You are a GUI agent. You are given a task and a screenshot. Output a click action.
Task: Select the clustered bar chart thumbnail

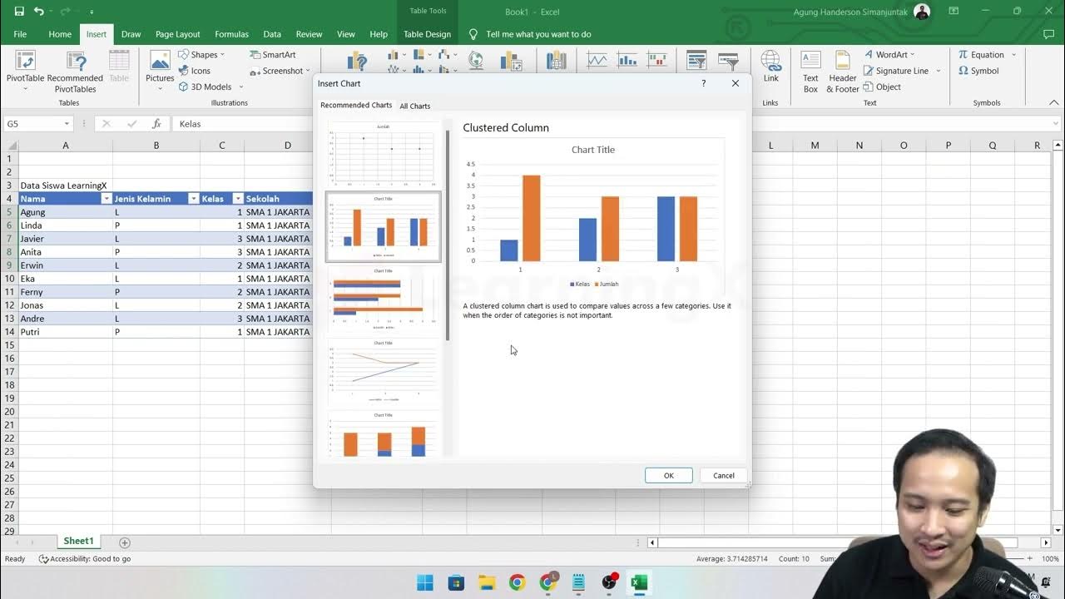[383, 299]
